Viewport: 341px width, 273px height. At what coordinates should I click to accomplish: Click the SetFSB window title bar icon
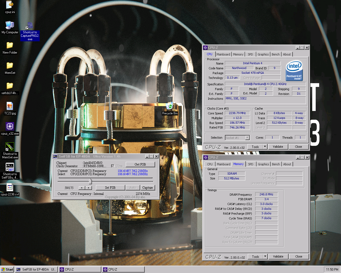55,156
